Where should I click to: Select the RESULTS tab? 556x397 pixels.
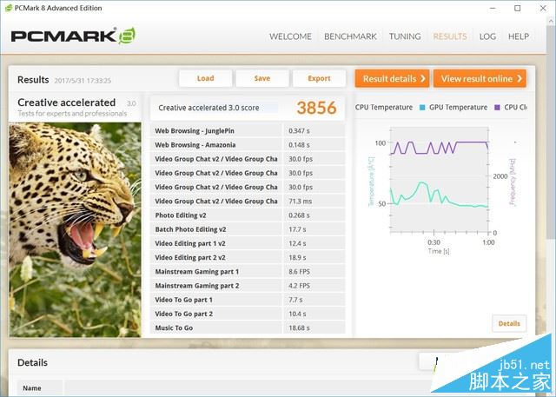tap(450, 36)
